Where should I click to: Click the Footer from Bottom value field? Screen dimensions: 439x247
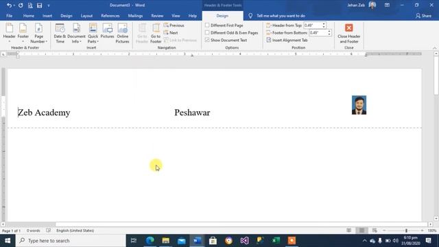318,32
